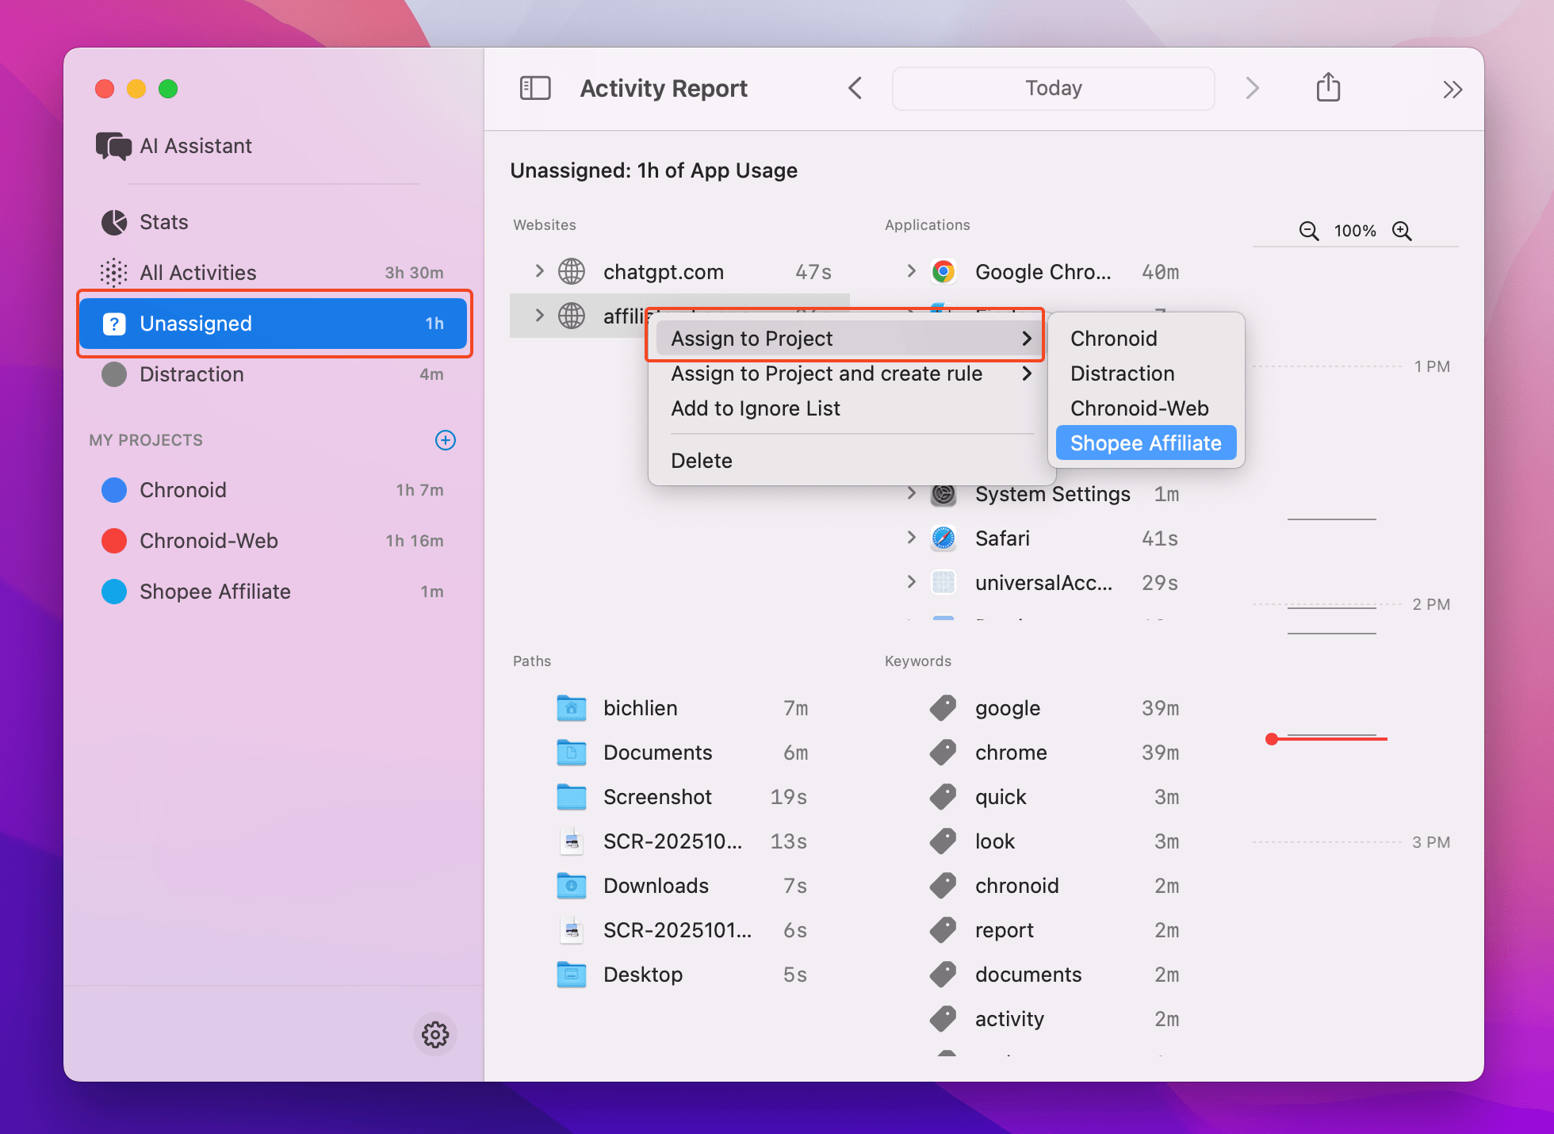
Task: Go to the previous day with back arrow
Action: point(855,88)
